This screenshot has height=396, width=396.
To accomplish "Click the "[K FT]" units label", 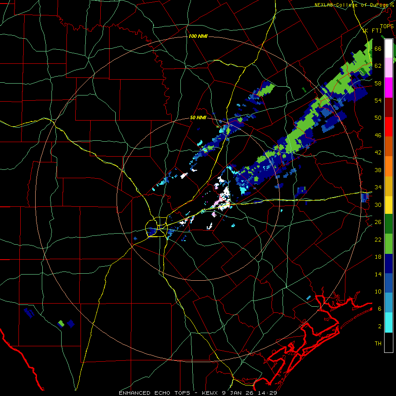I will (x=372, y=31).
